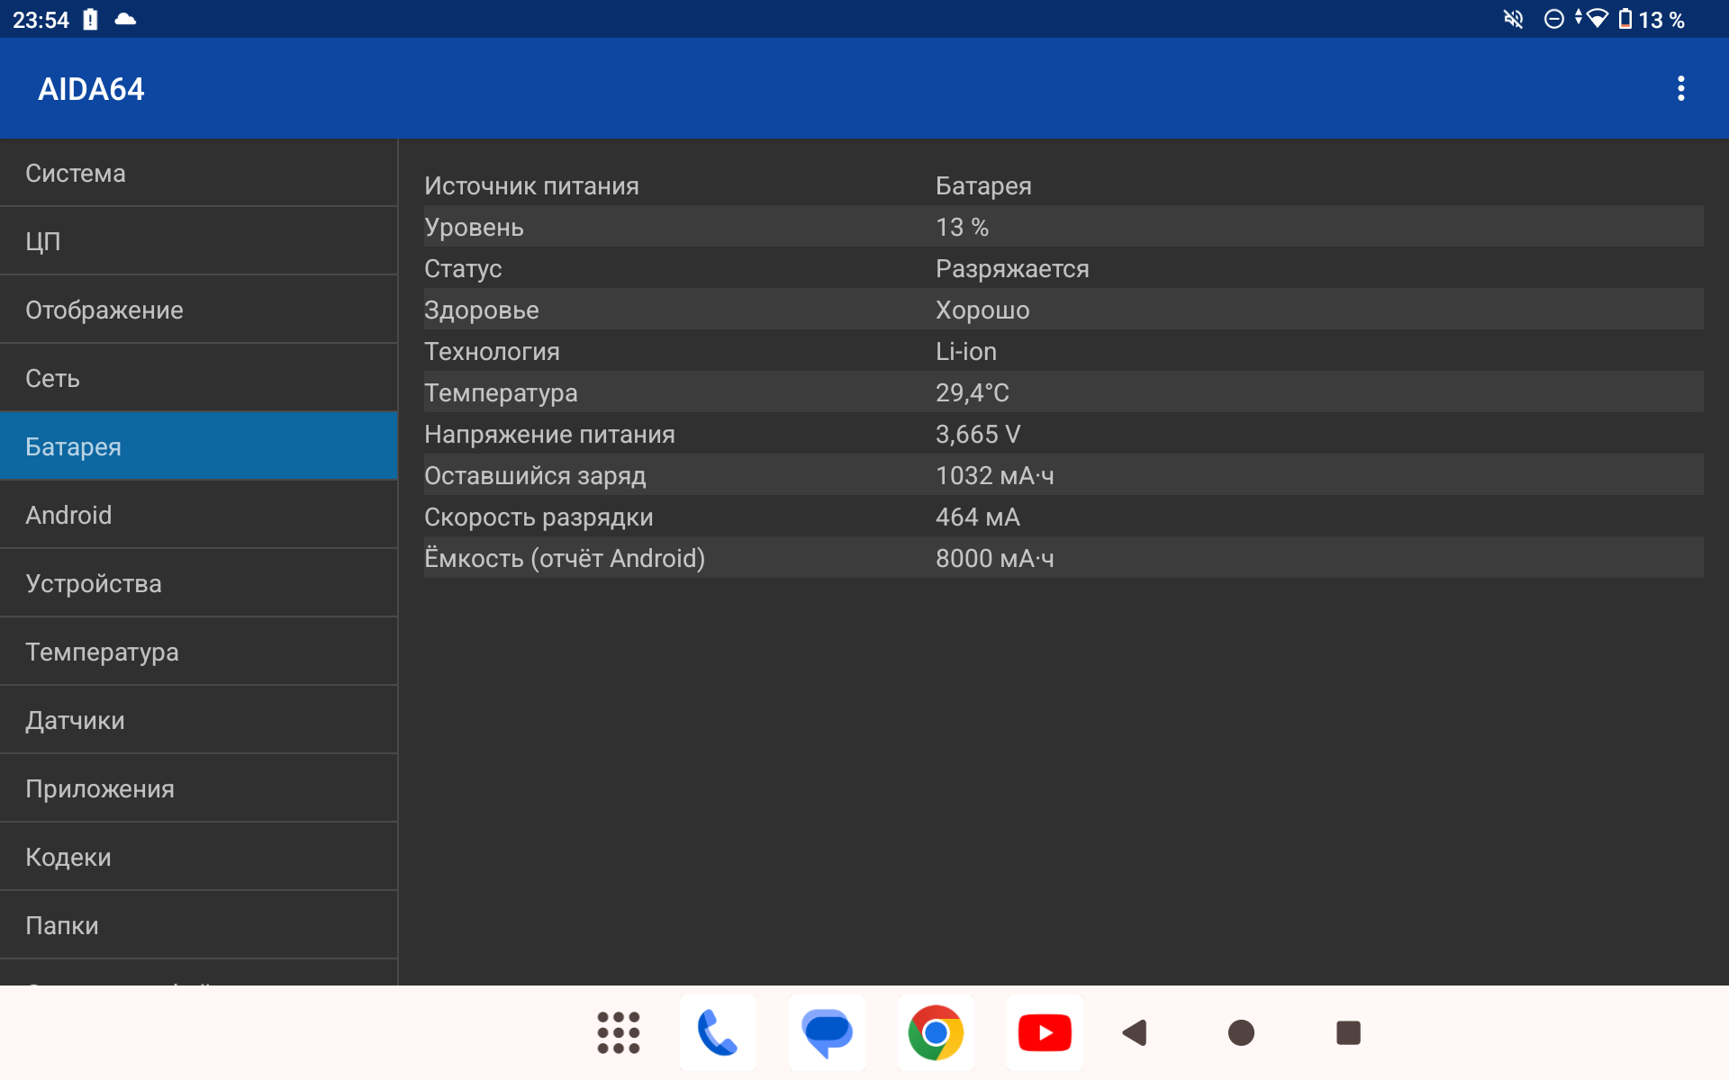
Task: Go to the Сеть section
Action: pos(198,378)
